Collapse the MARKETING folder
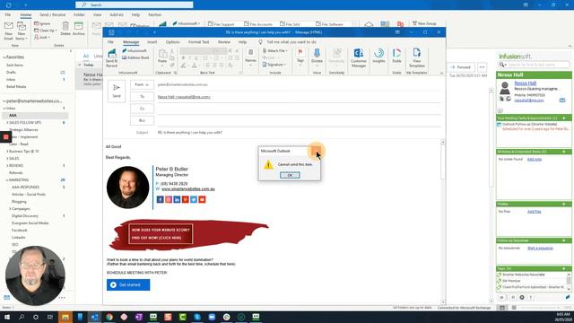Image resolution: width=574 pixels, height=323 pixels. pyautogui.click(x=7, y=179)
